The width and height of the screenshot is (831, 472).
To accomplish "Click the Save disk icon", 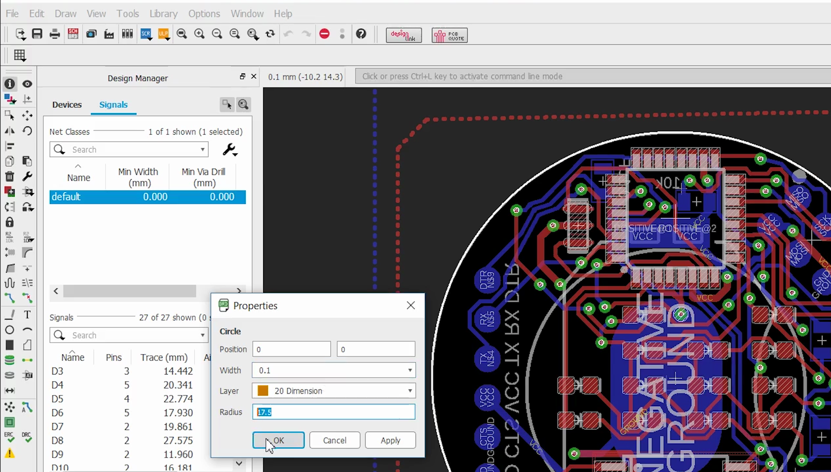I will pos(37,34).
